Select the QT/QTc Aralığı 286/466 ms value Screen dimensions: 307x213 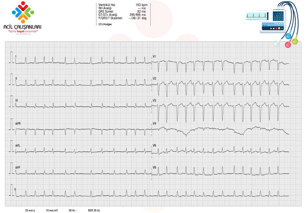[x=122, y=15]
